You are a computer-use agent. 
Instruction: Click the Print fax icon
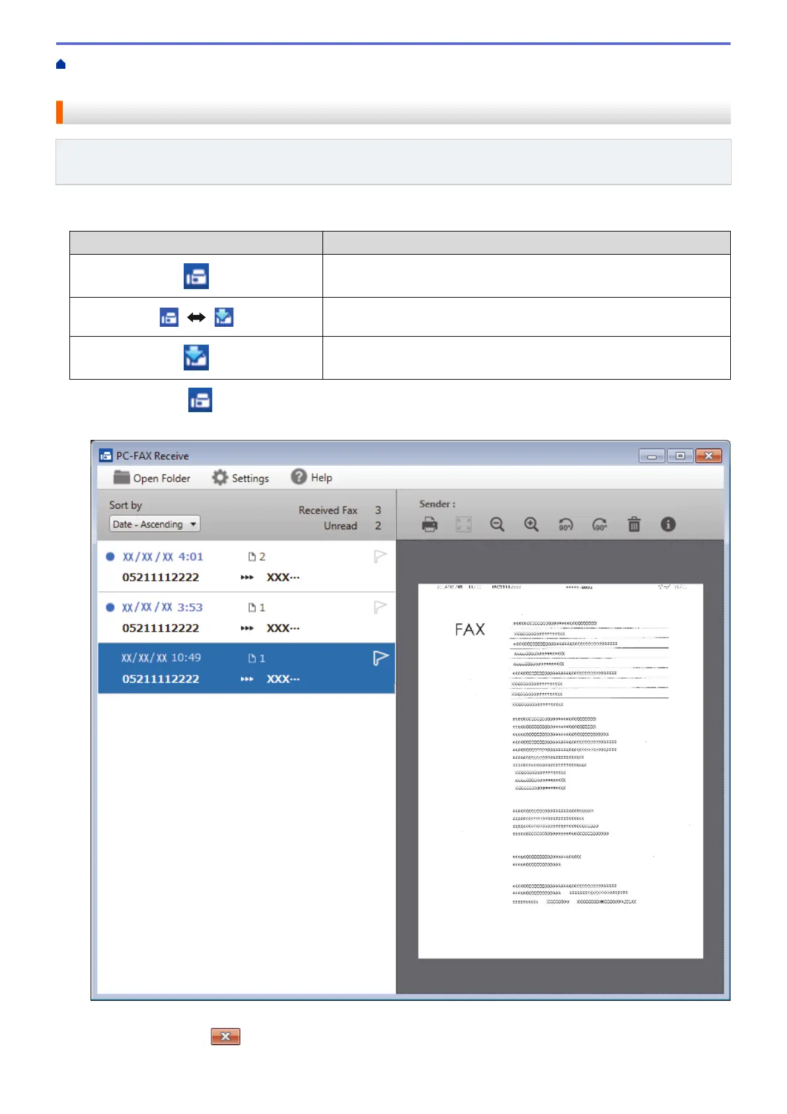click(430, 525)
